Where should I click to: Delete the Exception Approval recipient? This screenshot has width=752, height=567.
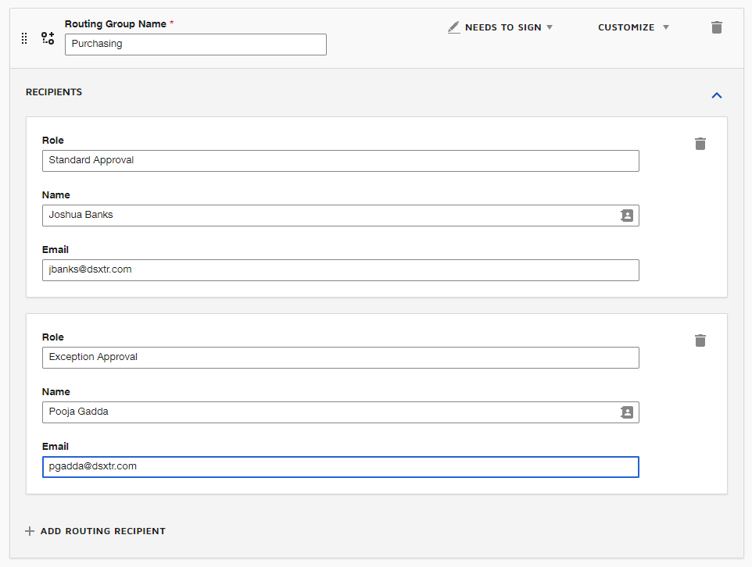(x=700, y=341)
